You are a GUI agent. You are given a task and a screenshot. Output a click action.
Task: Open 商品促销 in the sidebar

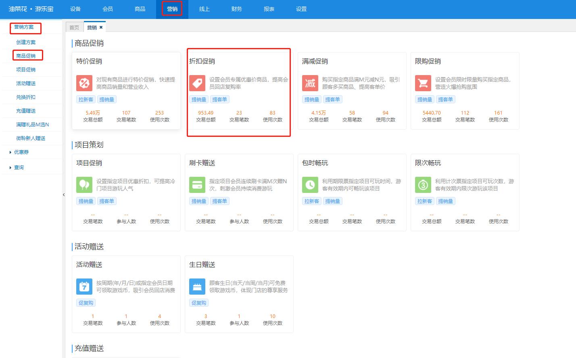tap(26, 56)
